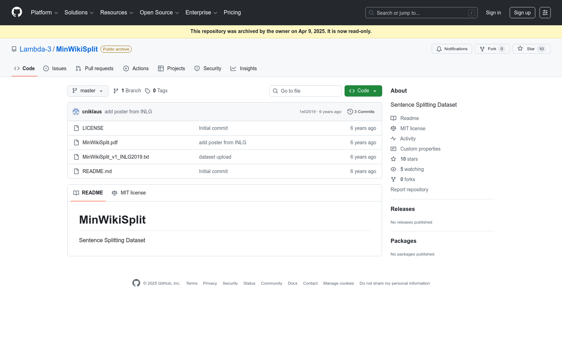Image resolution: width=562 pixels, height=351 pixels.
Task: Click file icon next to LICENSE
Action: click(76, 128)
